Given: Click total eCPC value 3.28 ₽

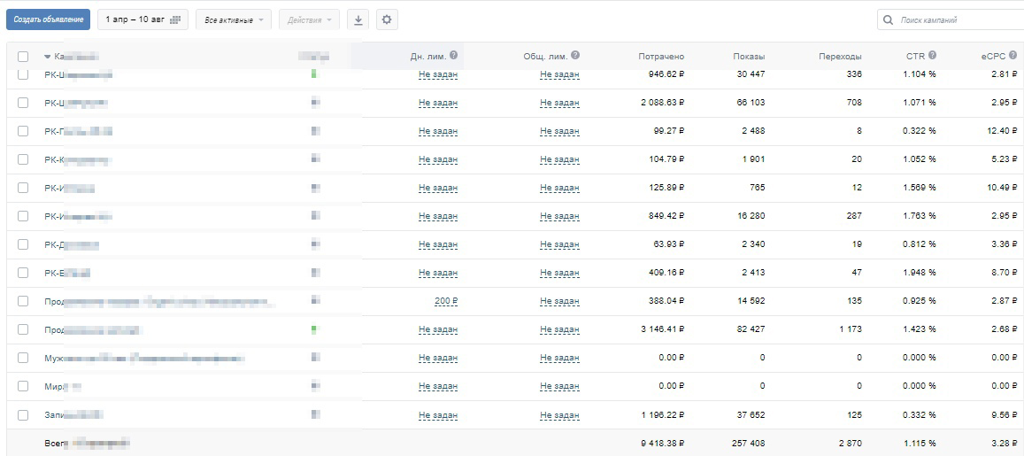Looking at the screenshot, I should (1004, 443).
